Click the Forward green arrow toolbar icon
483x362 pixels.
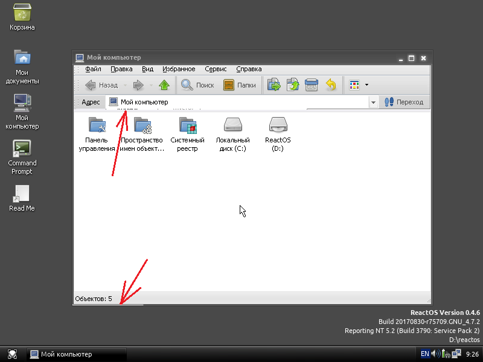tap(138, 85)
